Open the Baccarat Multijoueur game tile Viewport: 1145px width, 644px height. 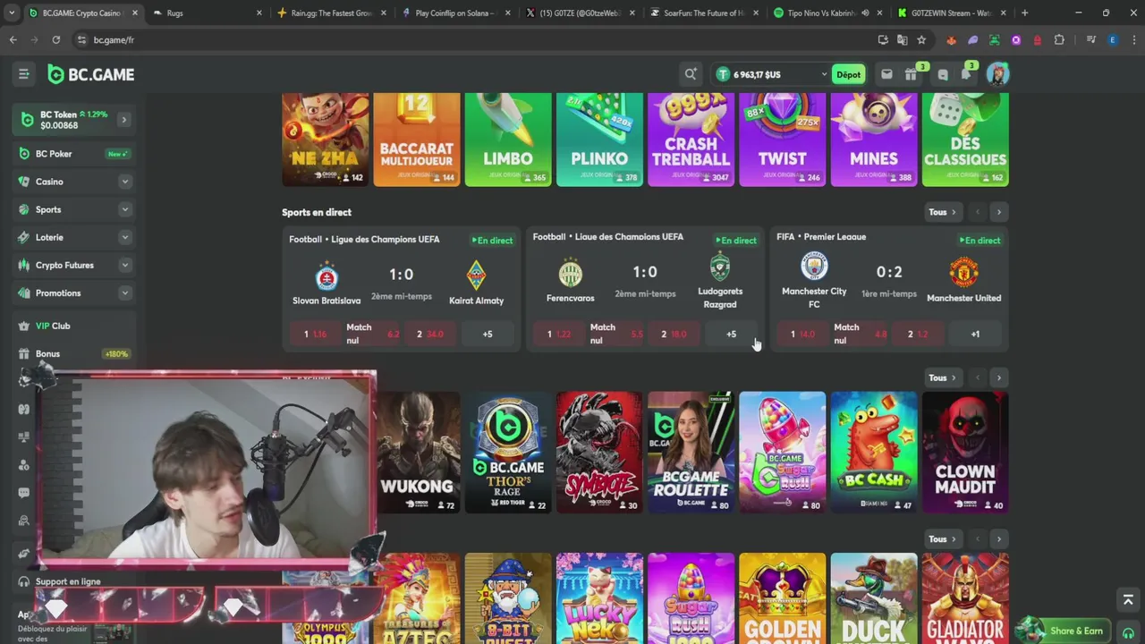click(417, 139)
